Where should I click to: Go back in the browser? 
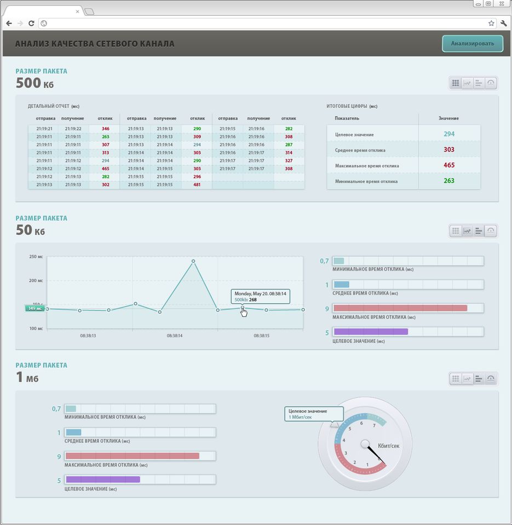9,23
